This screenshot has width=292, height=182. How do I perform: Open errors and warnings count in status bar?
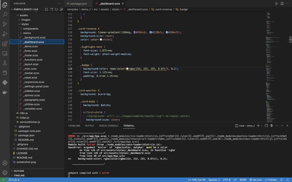point(14,180)
